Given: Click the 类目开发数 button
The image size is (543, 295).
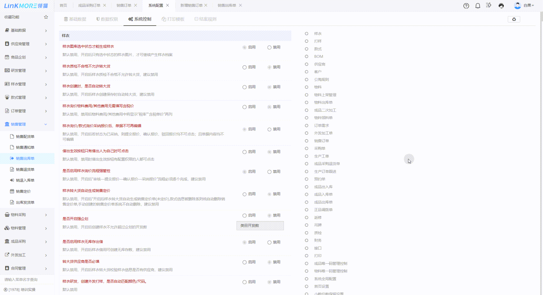Looking at the screenshot, I should [260, 226].
